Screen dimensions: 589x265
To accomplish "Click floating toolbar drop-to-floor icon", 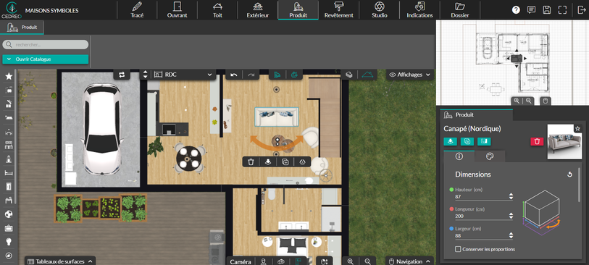I will coord(268,161).
